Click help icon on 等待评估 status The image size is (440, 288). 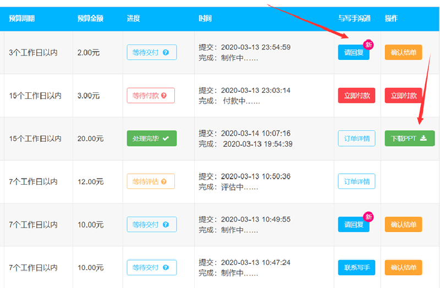point(164,181)
